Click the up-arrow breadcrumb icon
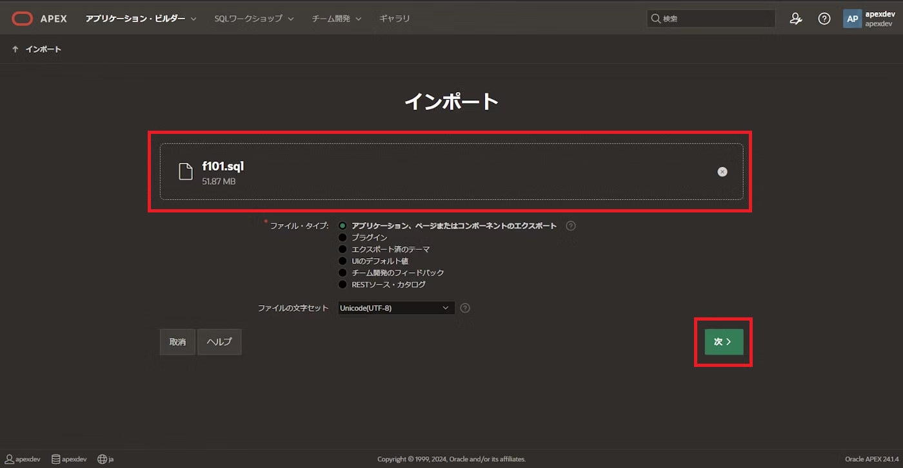The image size is (903, 468). [x=15, y=49]
